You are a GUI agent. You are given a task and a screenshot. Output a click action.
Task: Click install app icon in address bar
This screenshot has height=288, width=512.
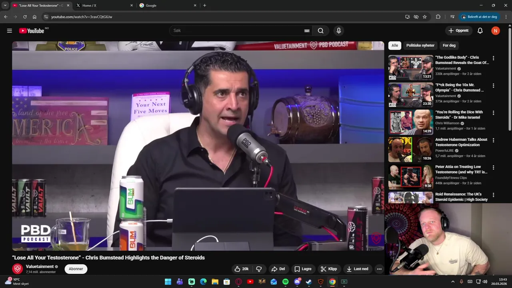click(x=407, y=17)
